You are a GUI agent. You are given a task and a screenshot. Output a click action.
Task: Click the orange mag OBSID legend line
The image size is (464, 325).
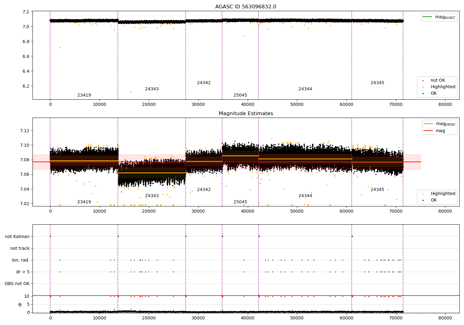click(428, 124)
